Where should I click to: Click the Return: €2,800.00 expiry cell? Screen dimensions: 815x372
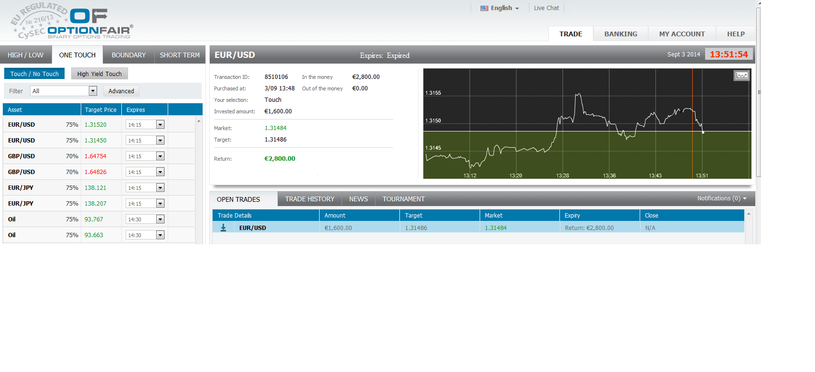tap(589, 228)
